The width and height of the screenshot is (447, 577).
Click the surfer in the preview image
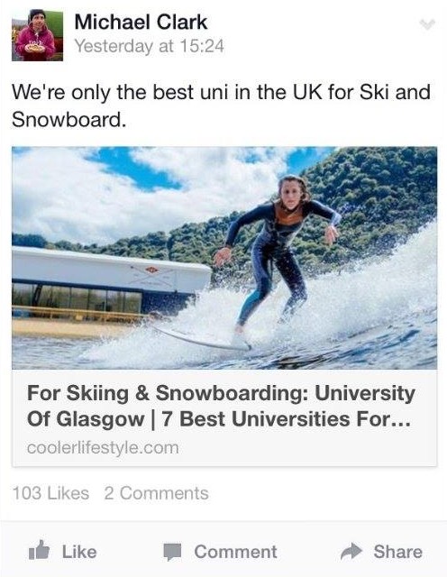[279, 258]
